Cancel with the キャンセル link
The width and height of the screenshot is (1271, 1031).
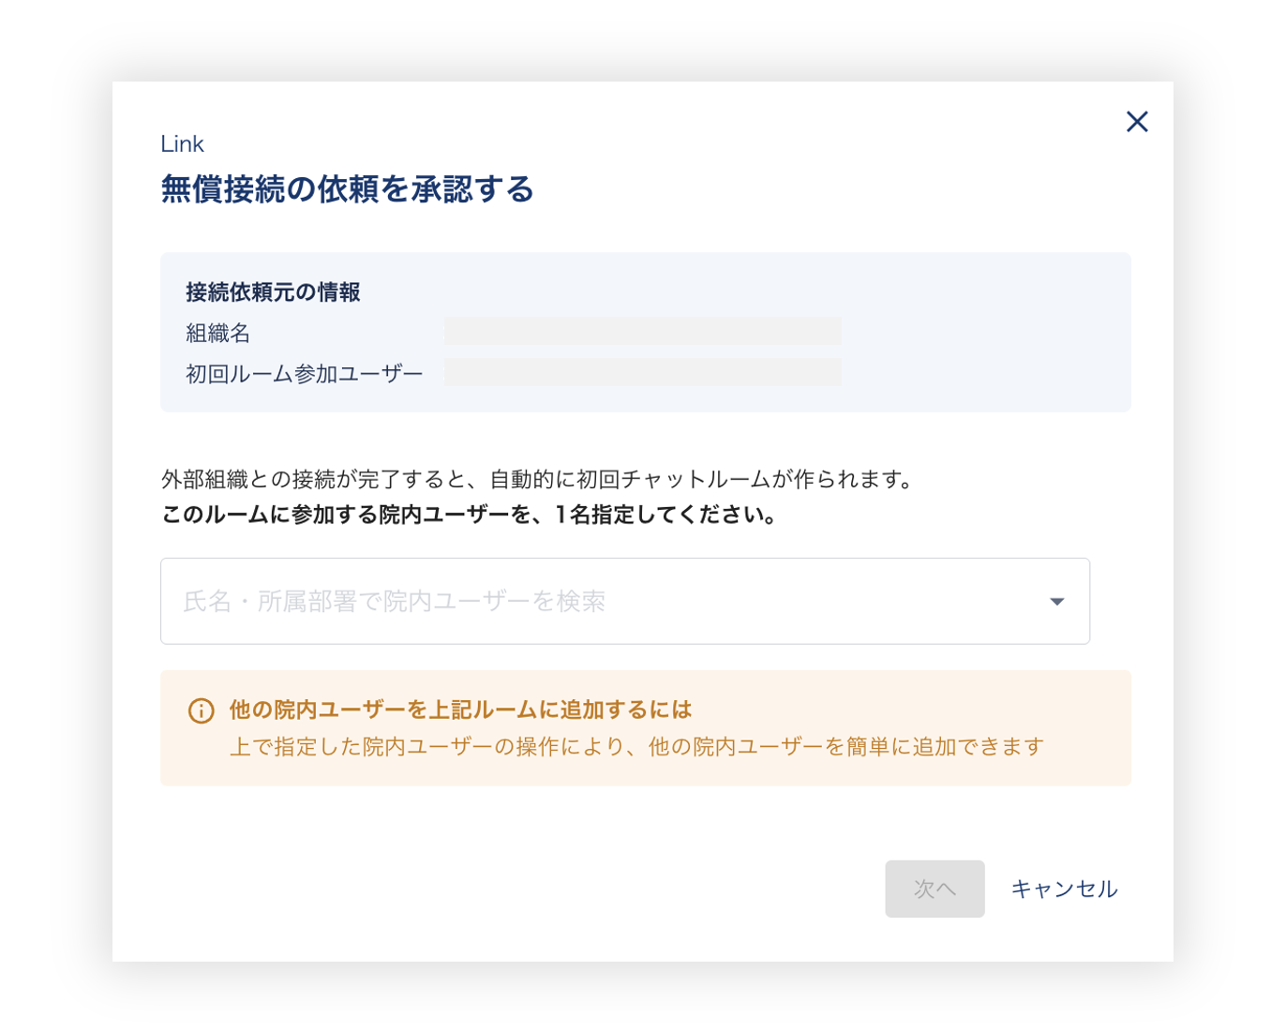[x=1063, y=889]
